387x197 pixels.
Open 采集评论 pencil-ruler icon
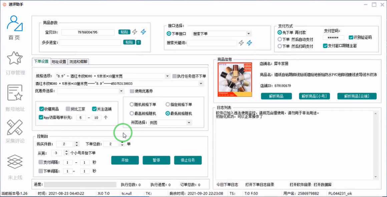(x=15, y=127)
